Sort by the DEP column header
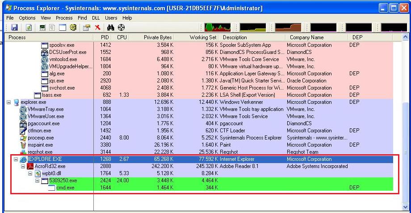411x213 pixels. [x=370, y=37]
